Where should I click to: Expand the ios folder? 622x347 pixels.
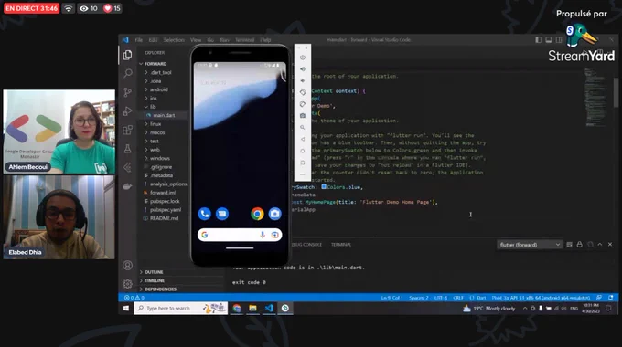154,99
